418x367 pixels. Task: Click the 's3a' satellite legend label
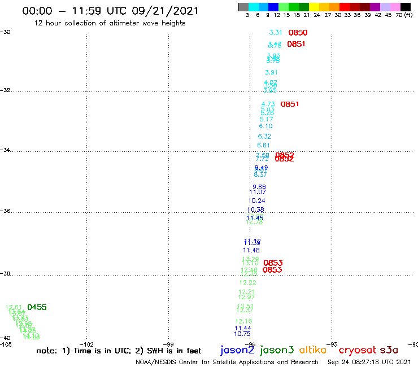389,350
